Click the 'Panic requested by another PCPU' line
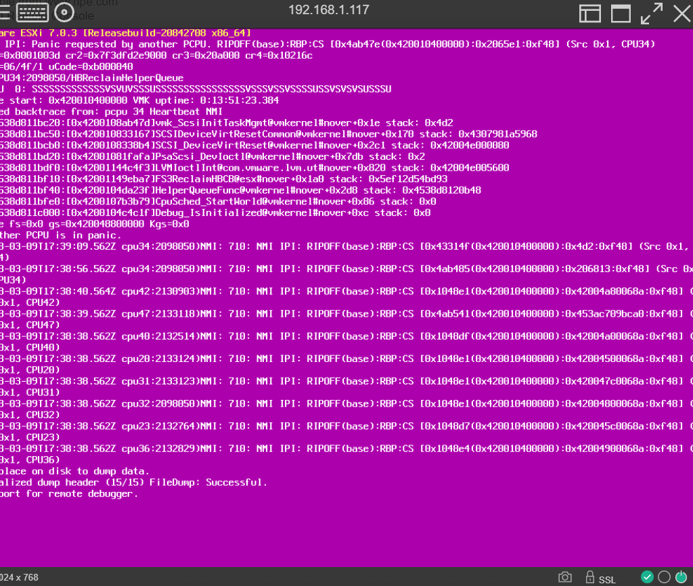 click(x=328, y=44)
